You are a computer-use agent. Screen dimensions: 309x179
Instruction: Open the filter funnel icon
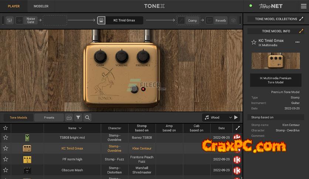(x=78, y=118)
